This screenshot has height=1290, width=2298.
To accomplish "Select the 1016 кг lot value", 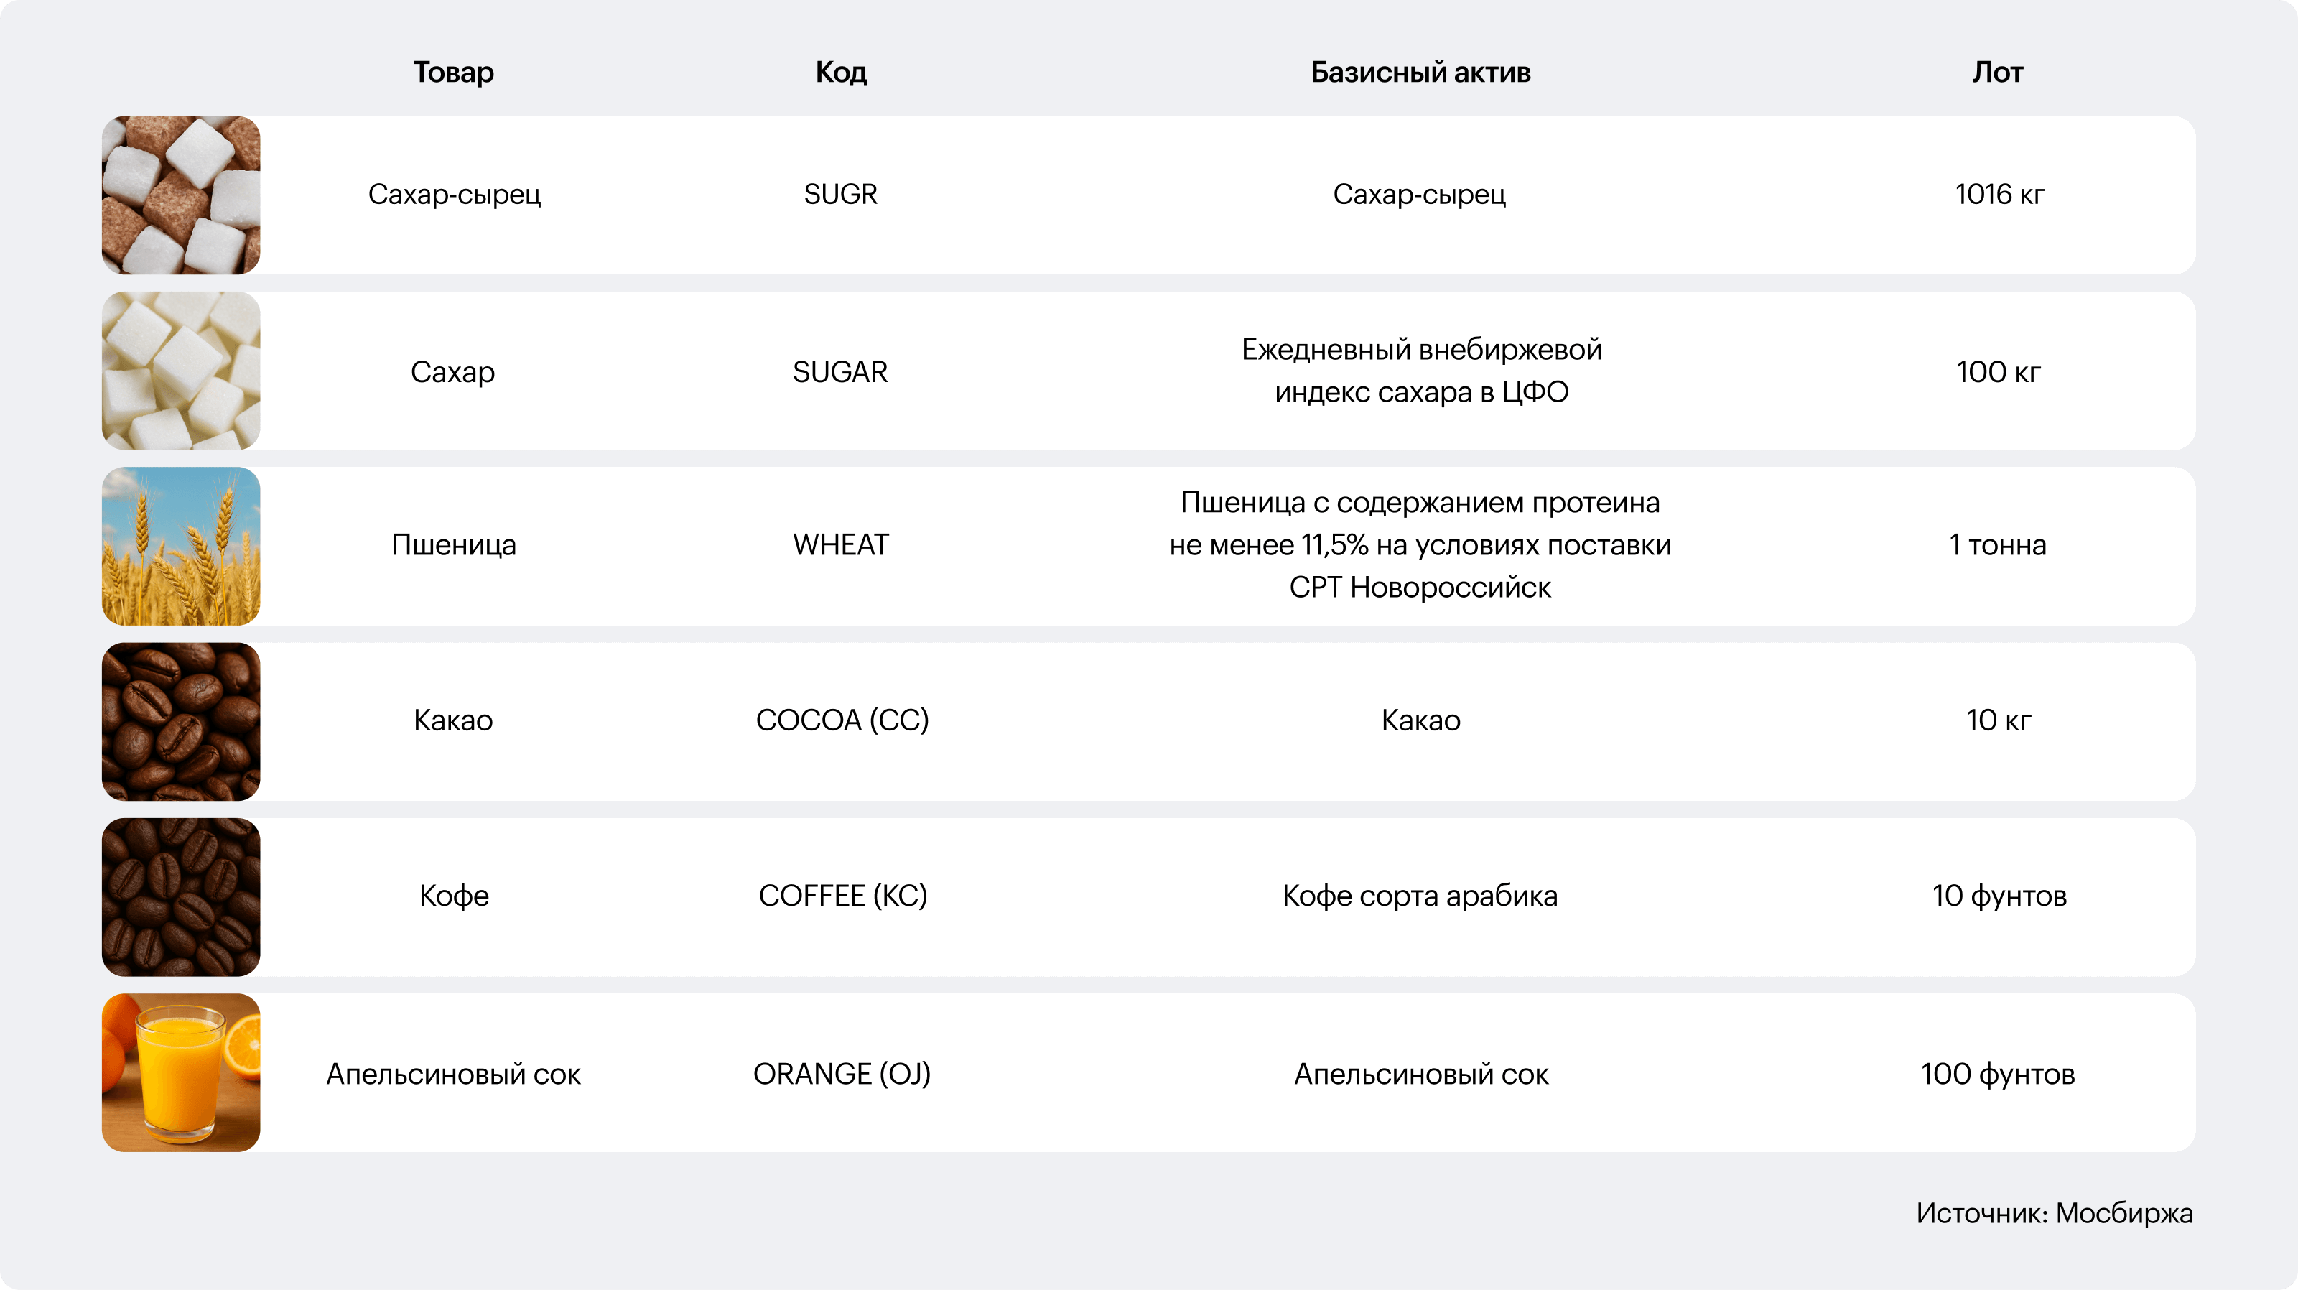I will coord(1999,194).
